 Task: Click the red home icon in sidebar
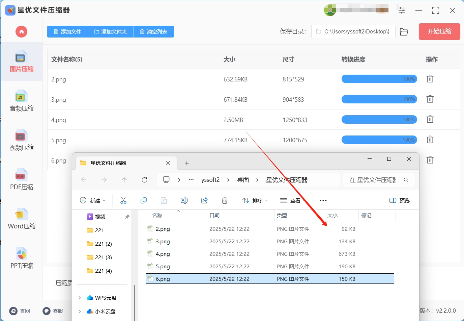coord(21,32)
